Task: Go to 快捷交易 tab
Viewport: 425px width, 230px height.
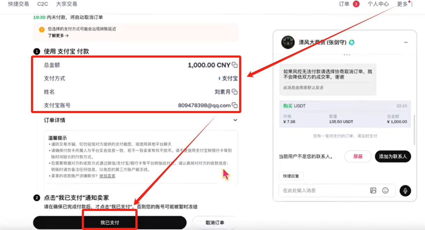Action: pos(18,4)
